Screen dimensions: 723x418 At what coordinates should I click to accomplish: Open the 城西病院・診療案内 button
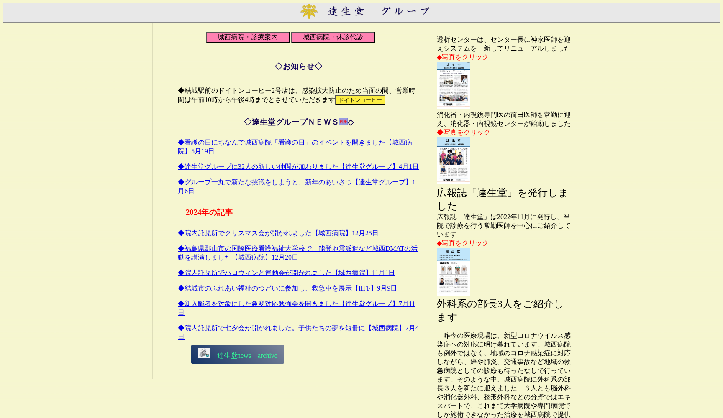[x=247, y=37]
